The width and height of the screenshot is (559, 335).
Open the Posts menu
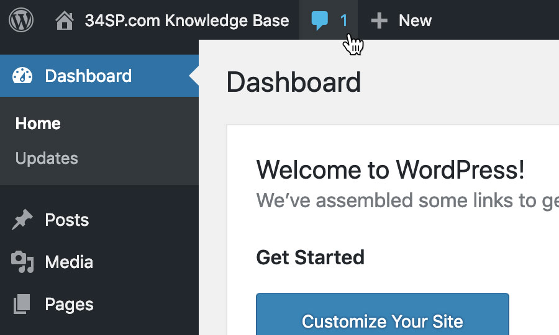pyautogui.click(x=66, y=220)
